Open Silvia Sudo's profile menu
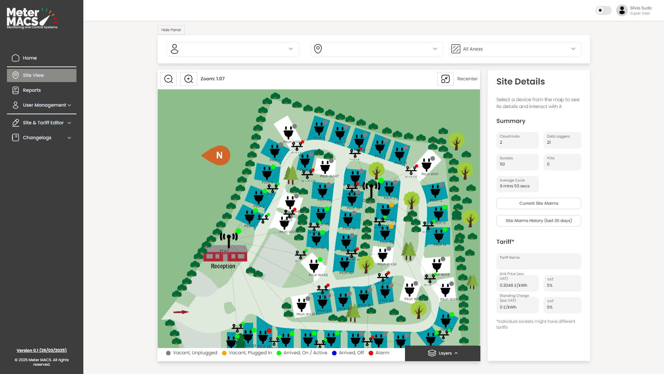The height and width of the screenshot is (374, 664). click(x=622, y=10)
